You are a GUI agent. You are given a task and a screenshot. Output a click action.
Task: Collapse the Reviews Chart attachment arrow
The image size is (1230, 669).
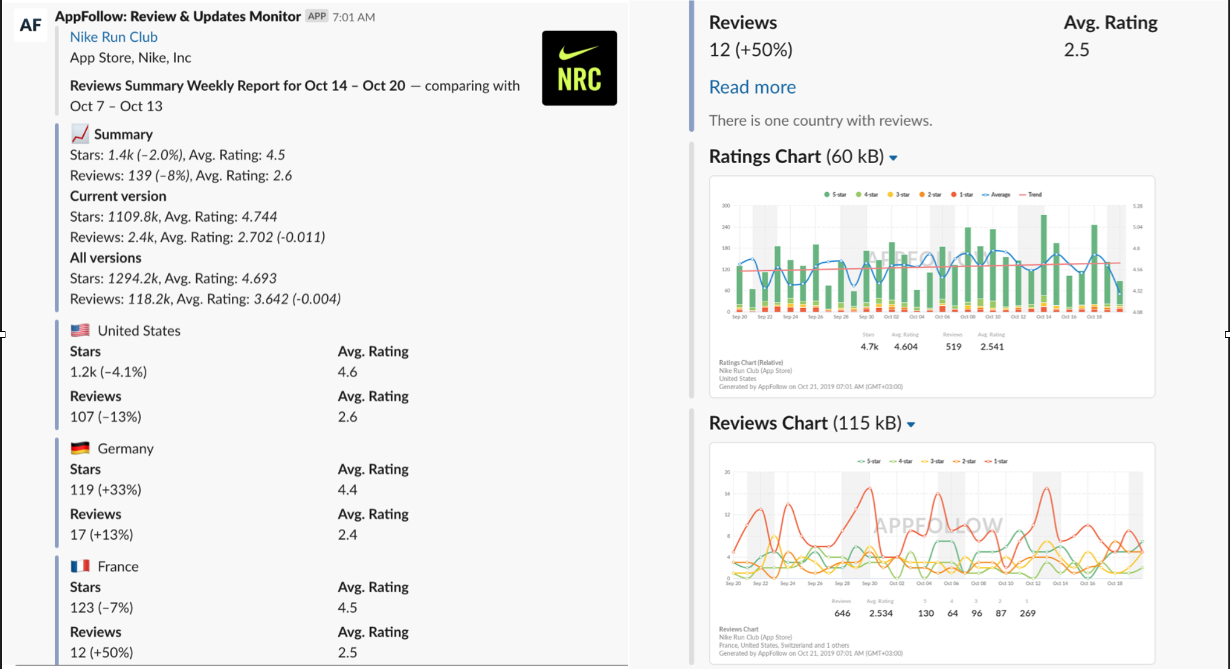(911, 425)
